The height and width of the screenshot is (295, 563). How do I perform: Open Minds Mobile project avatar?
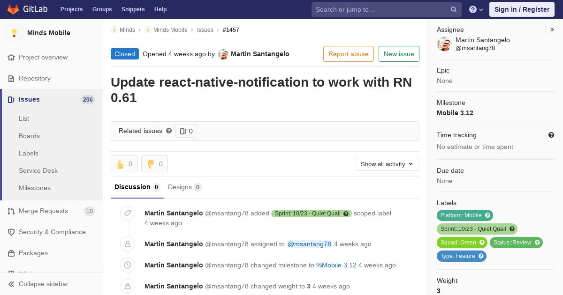[14, 33]
